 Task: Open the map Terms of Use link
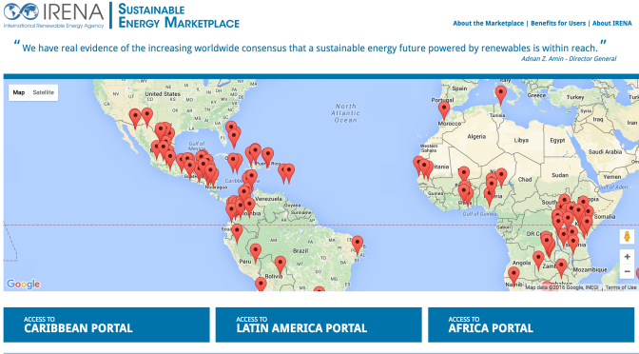click(621, 287)
